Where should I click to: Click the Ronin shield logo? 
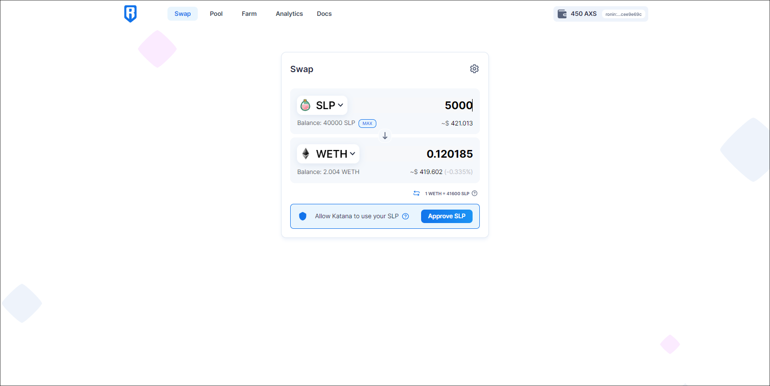[130, 13]
